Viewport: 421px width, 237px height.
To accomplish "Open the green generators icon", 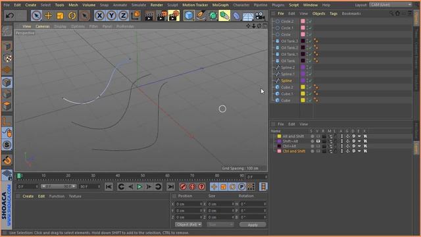I will point(212,16).
